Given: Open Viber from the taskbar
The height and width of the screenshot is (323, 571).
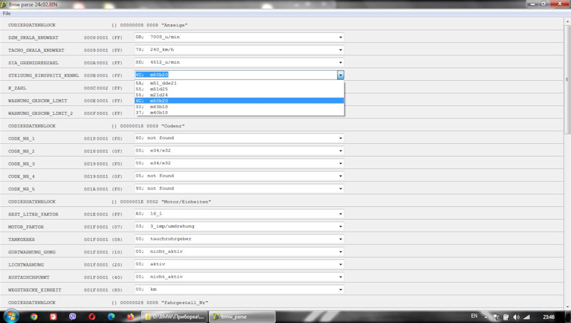Looking at the screenshot, I should tap(73, 316).
